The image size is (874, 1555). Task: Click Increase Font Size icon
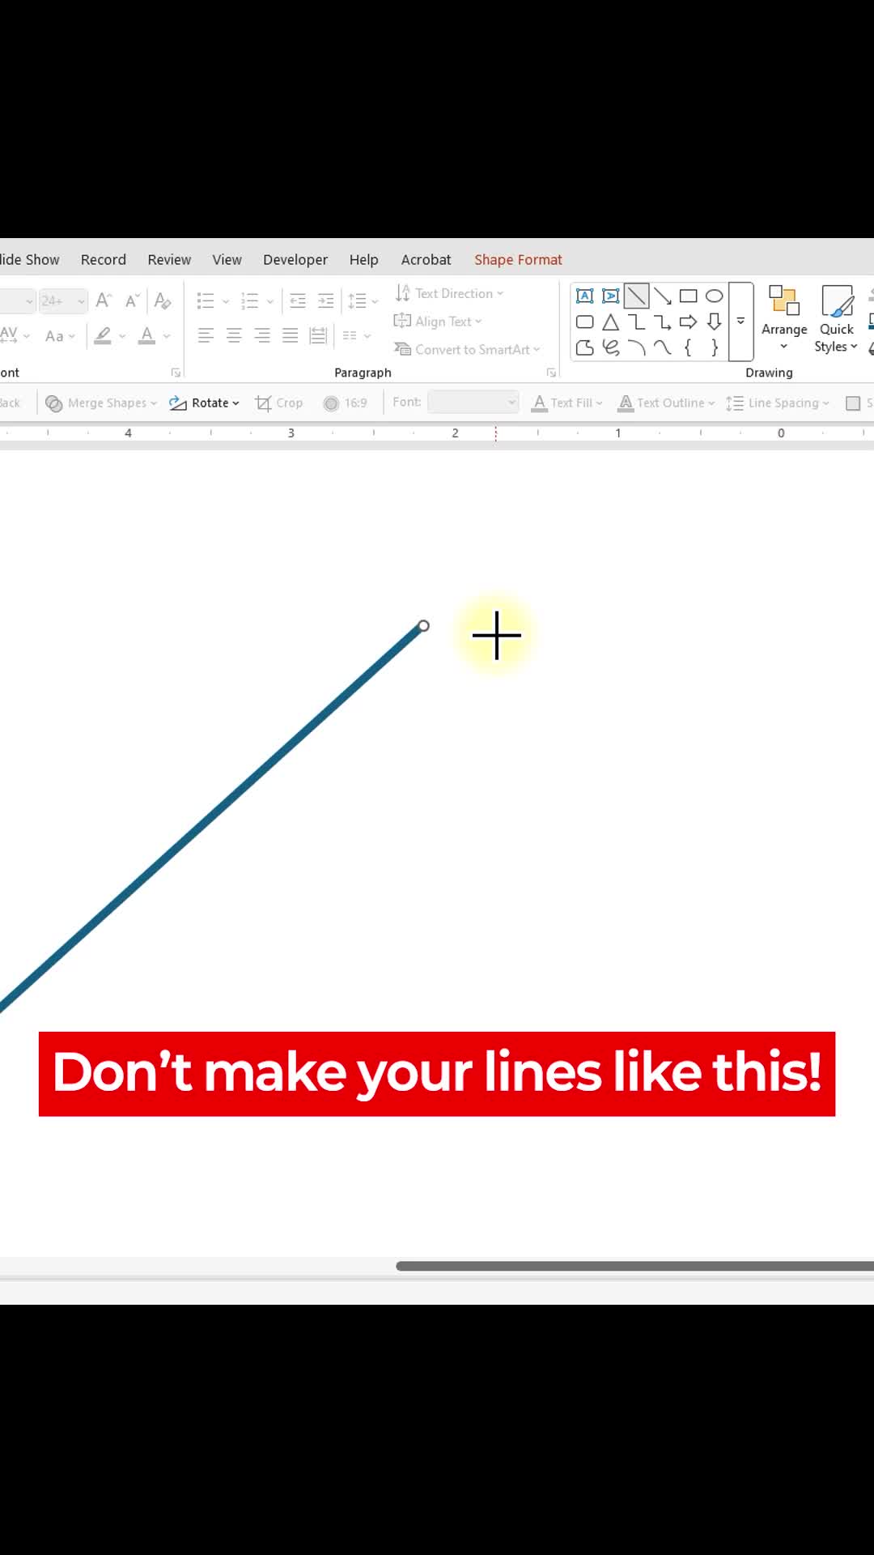coord(104,300)
